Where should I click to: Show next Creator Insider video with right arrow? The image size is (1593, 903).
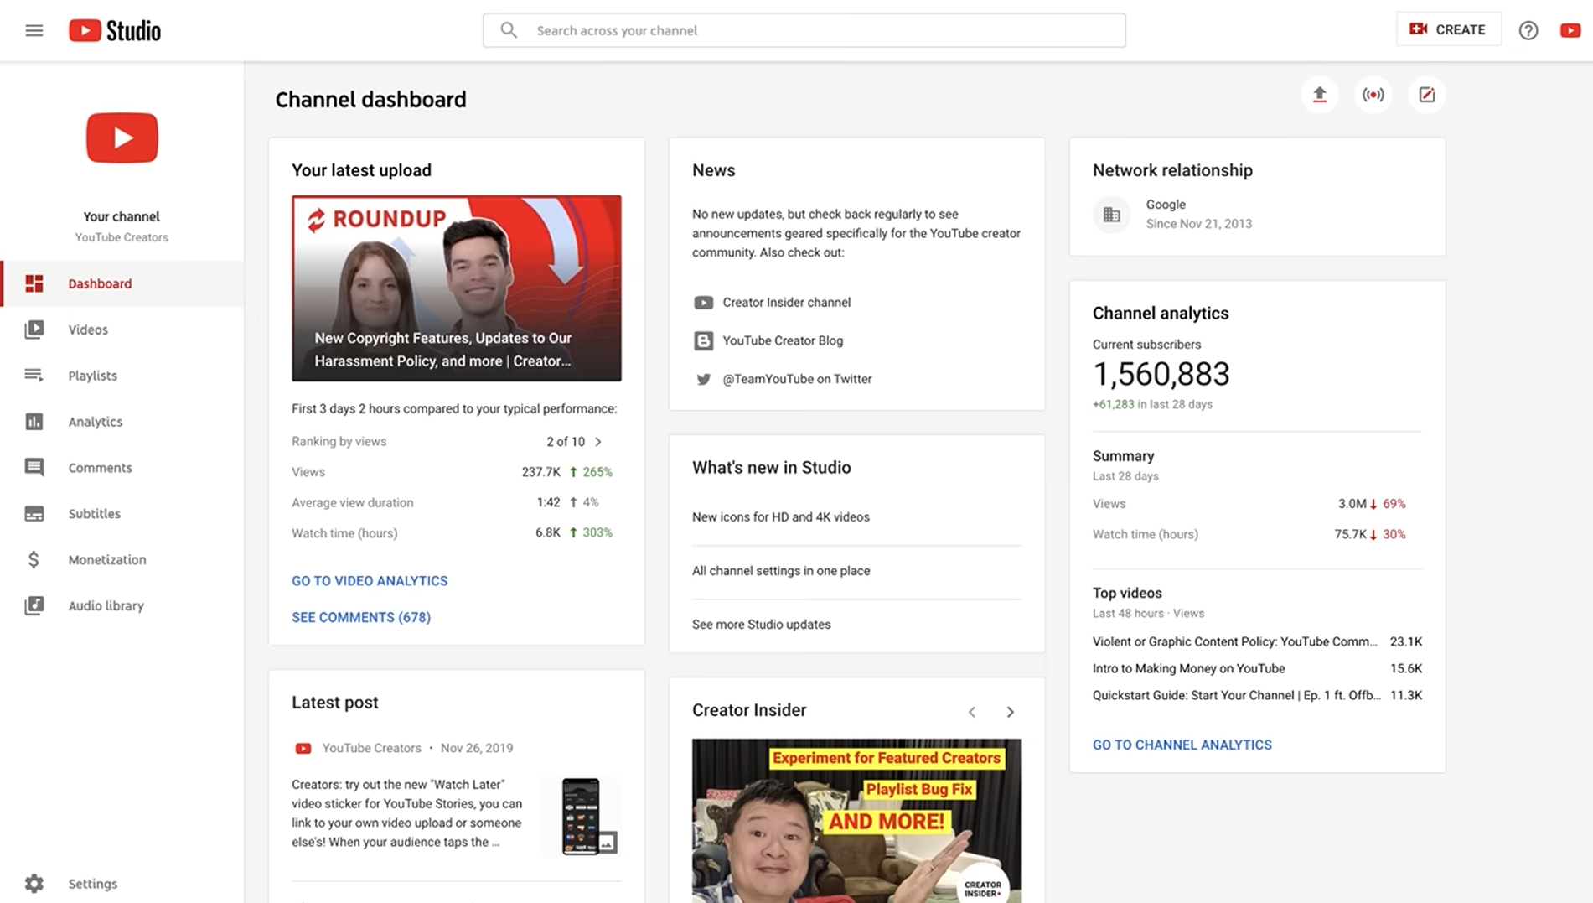(1011, 712)
